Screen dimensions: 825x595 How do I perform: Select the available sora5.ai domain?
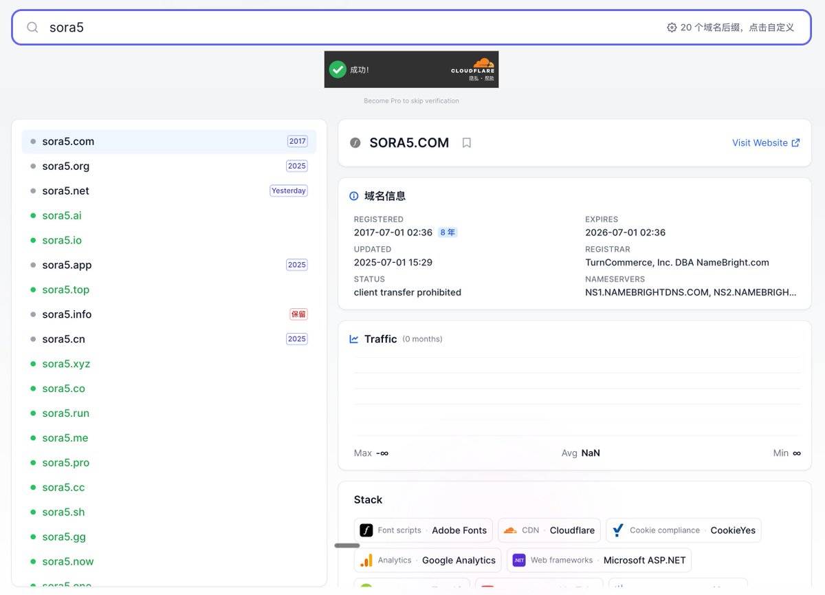click(169, 216)
